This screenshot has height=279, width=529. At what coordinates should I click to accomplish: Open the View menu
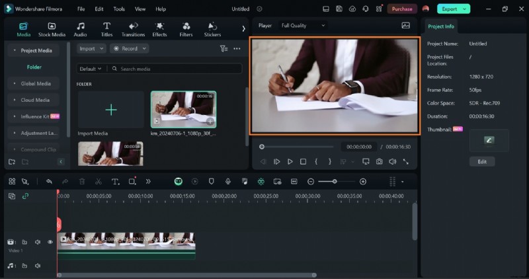pos(140,9)
